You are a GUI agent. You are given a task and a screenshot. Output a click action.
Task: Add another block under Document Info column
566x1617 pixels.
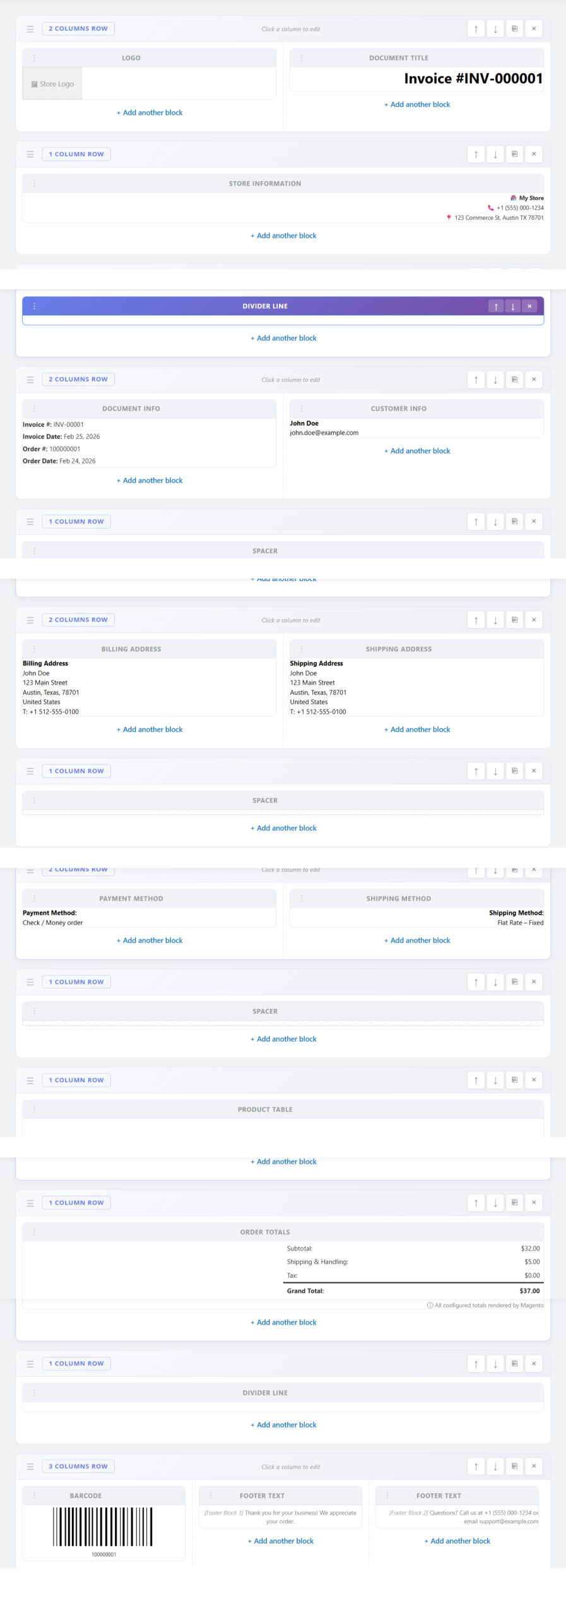point(150,481)
